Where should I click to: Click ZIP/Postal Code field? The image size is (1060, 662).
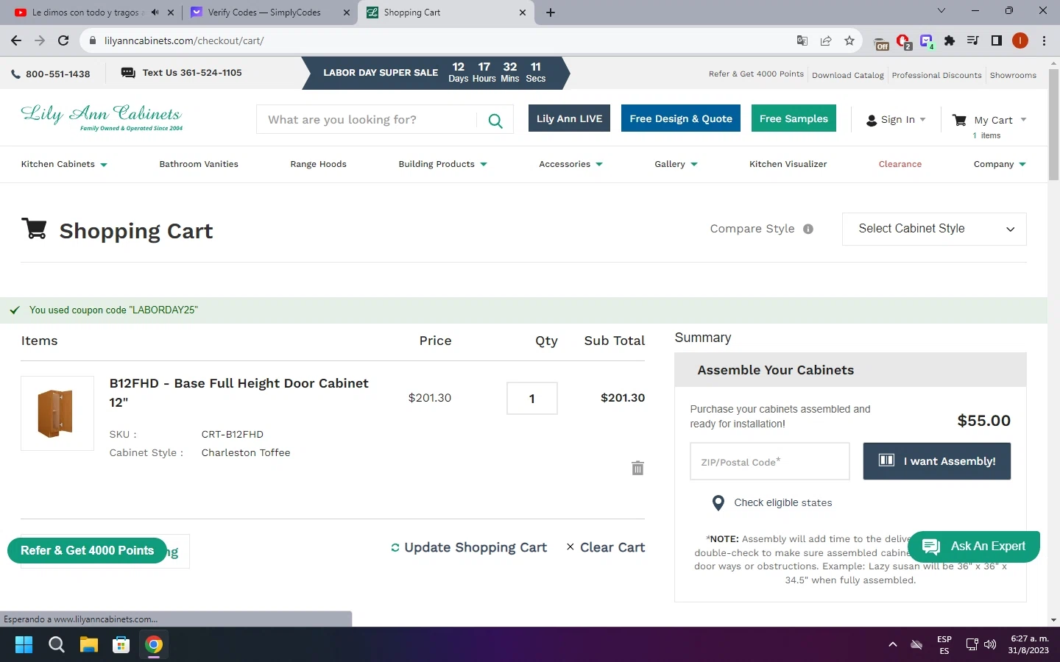click(769, 461)
